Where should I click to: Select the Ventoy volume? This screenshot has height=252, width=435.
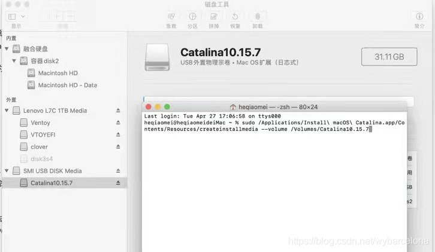pos(41,123)
